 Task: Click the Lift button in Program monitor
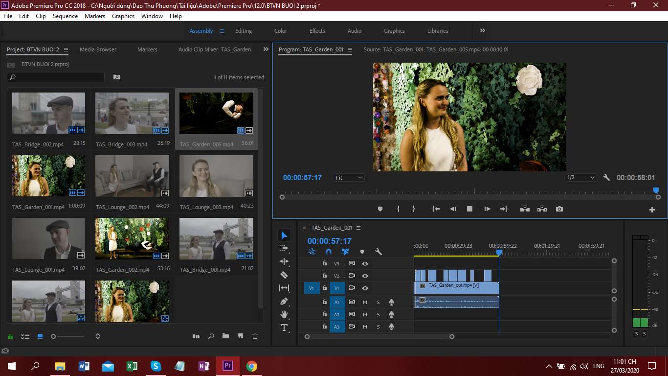(x=525, y=209)
